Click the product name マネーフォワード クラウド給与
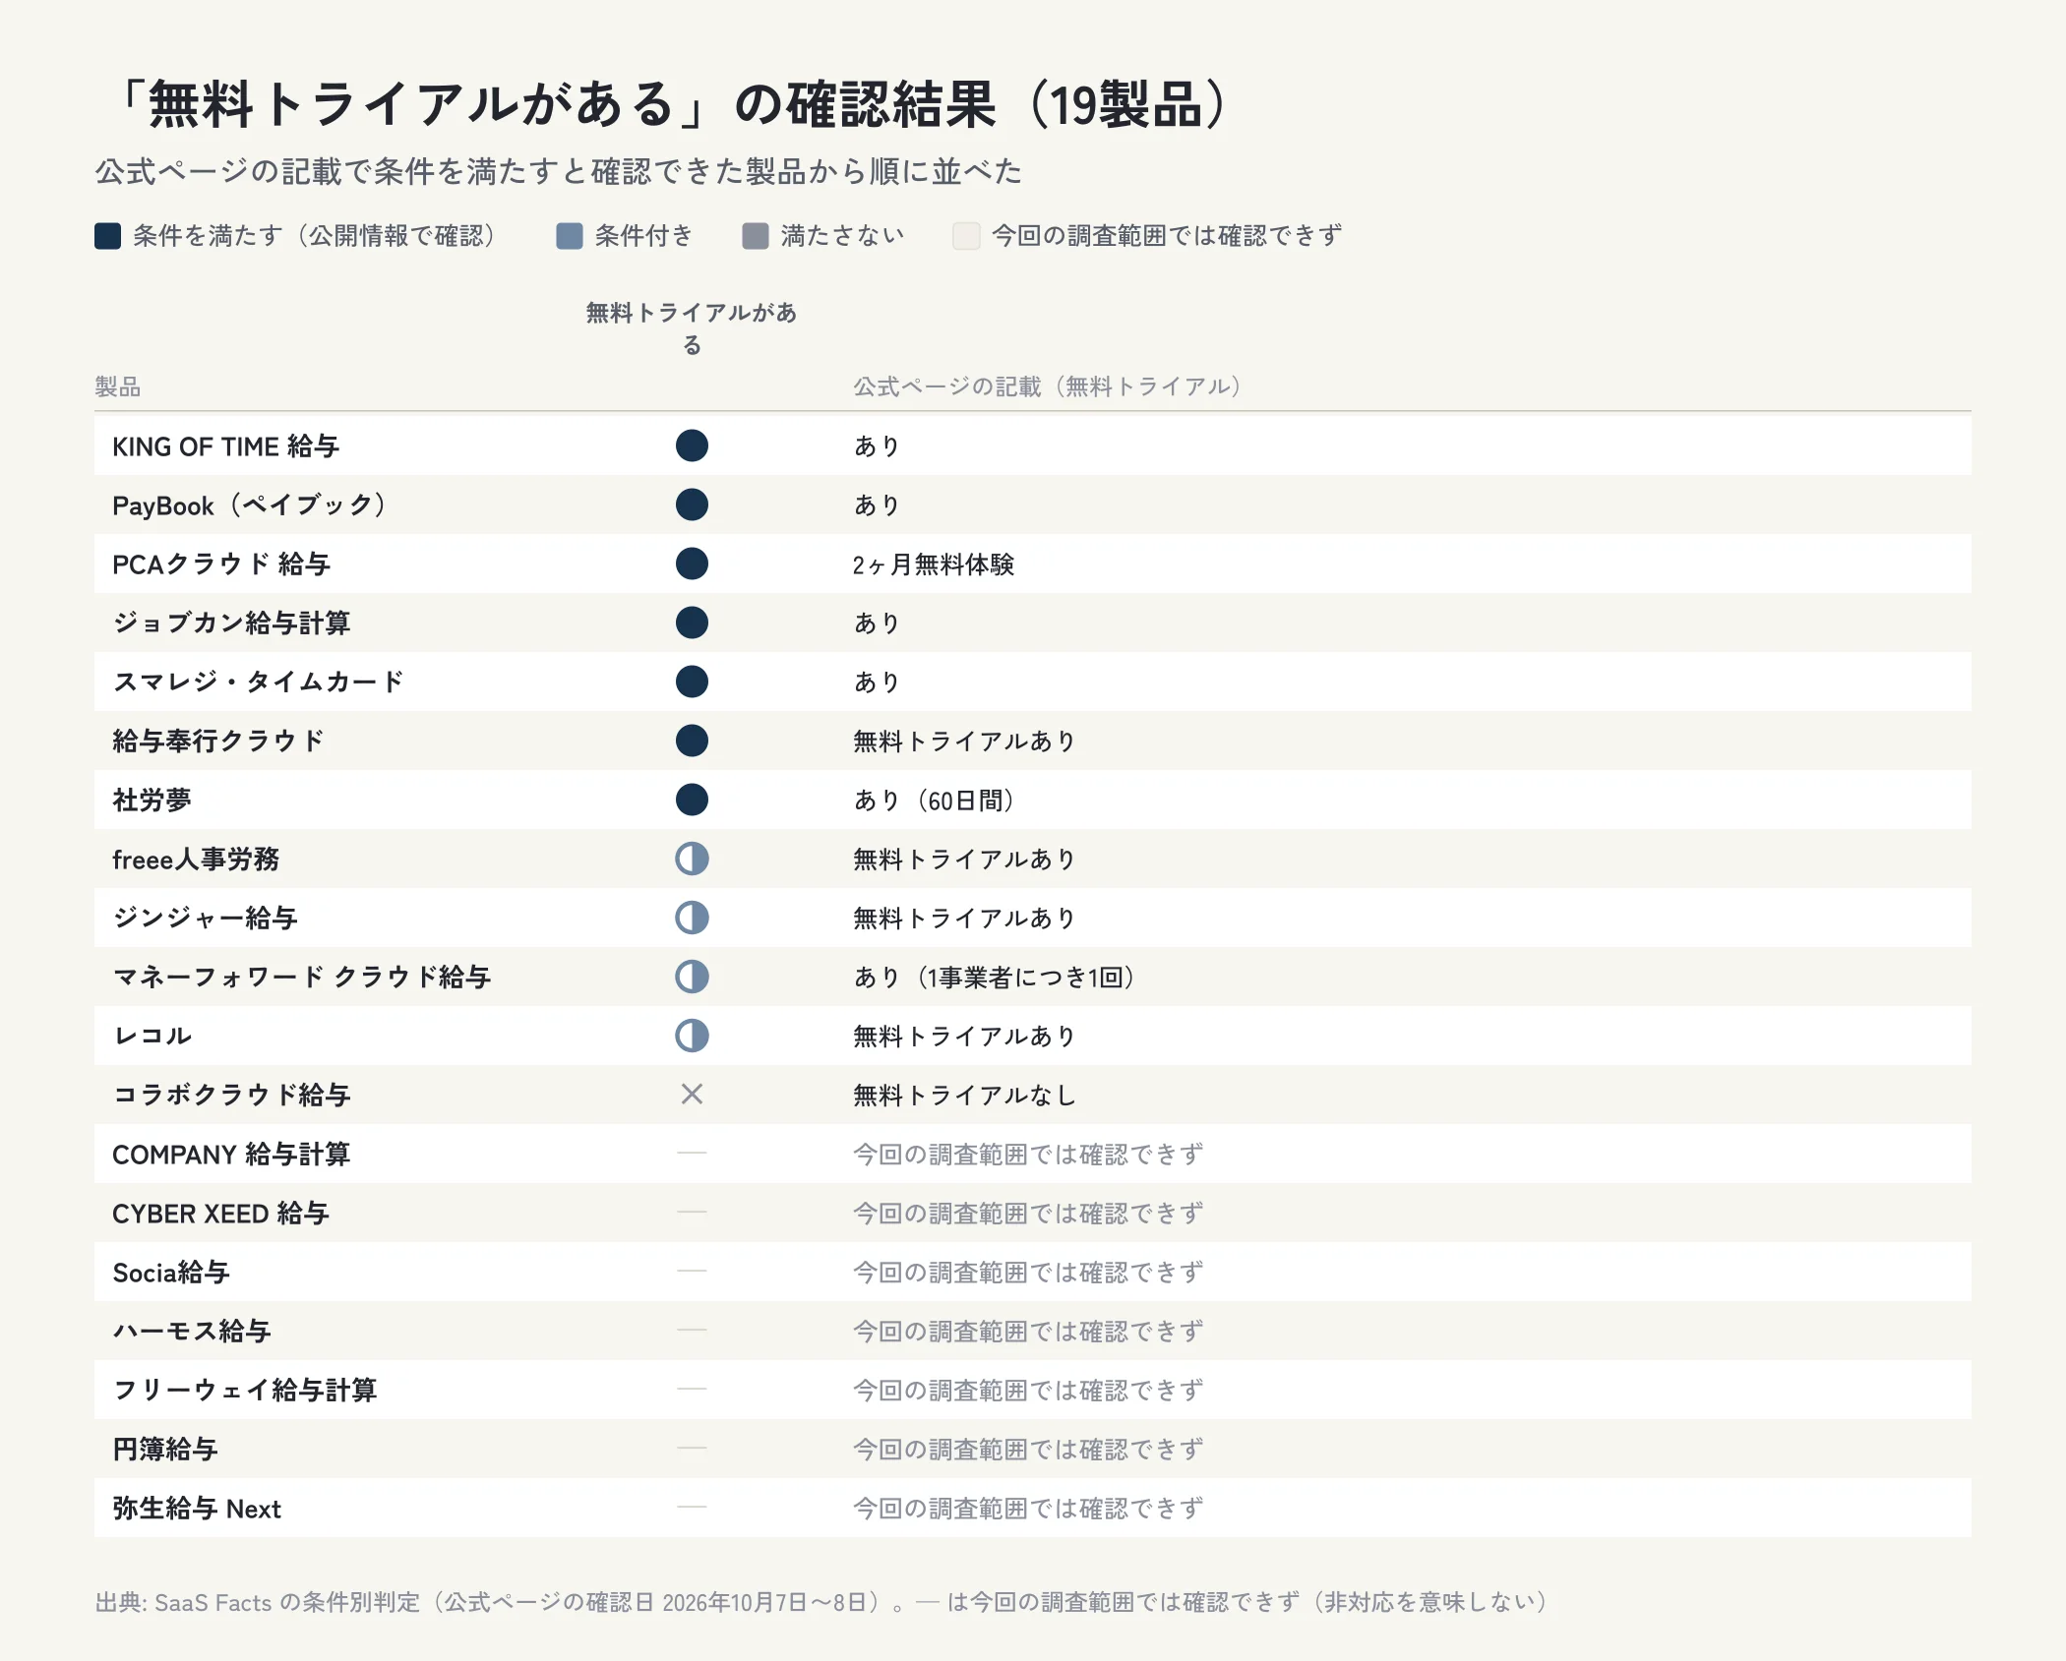Screen dimensions: 2066x1661 [302, 978]
